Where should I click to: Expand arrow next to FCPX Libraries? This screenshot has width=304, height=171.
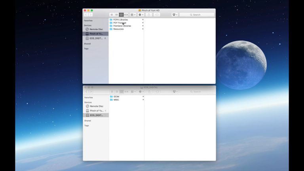click(x=143, y=19)
